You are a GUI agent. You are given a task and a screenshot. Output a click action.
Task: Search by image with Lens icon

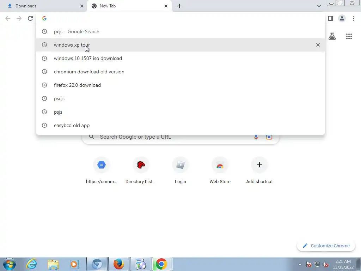(x=269, y=137)
